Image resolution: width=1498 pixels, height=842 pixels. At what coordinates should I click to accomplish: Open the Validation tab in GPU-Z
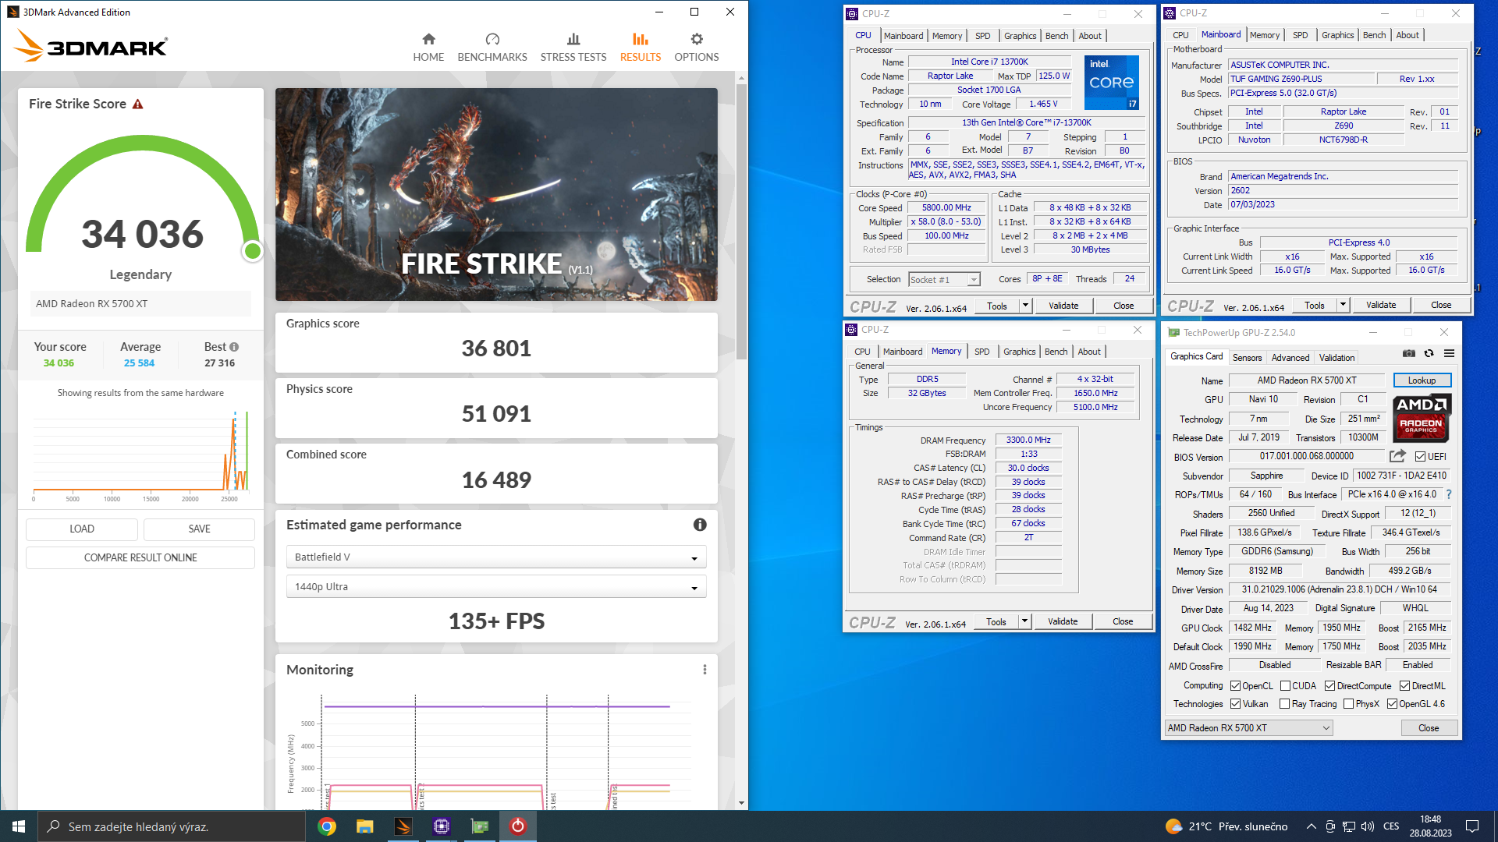coord(1336,358)
